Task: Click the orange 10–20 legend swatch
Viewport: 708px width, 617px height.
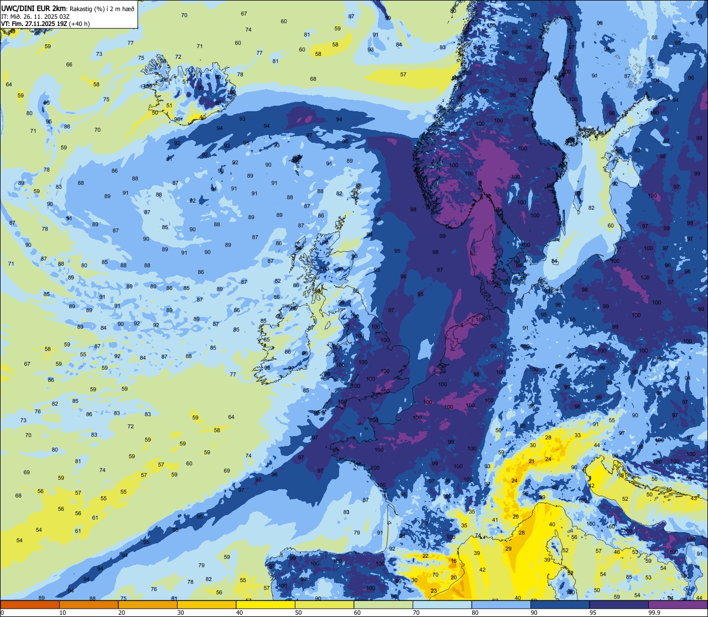Action: pos(88,604)
